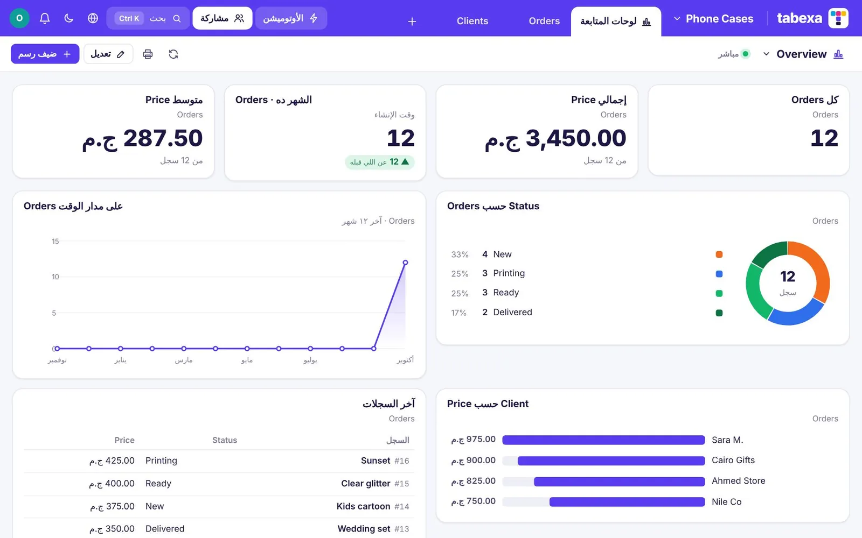This screenshot has height=538, width=862.
Task: Click the chart icon beside Overview
Action: [838, 54]
